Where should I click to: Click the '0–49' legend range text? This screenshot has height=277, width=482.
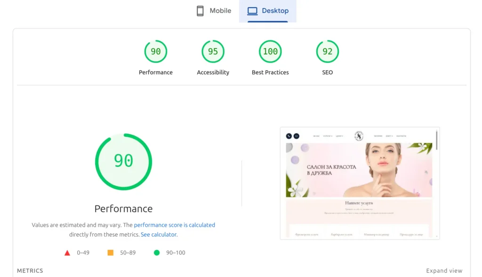83,253
